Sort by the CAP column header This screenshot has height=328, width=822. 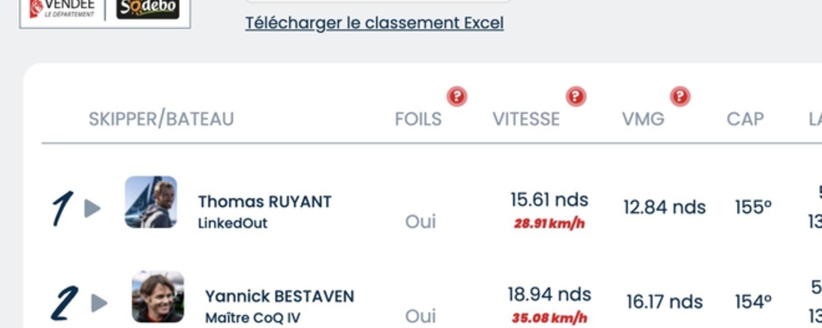point(745,119)
